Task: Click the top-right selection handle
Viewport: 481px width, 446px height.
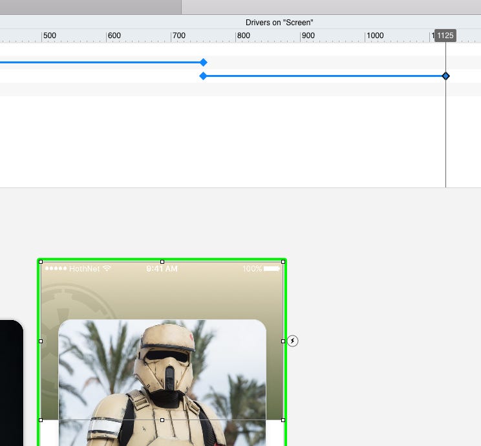Action: (x=283, y=262)
